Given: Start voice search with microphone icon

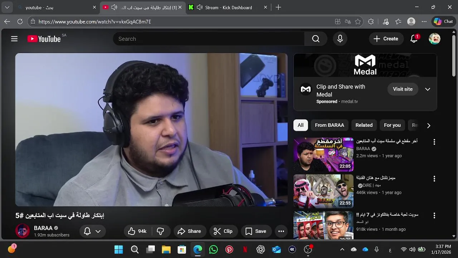Looking at the screenshot, I should click(x=340, y=39).
